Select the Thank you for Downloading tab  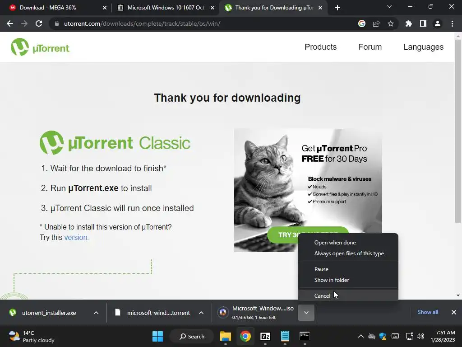pos(274,8)
